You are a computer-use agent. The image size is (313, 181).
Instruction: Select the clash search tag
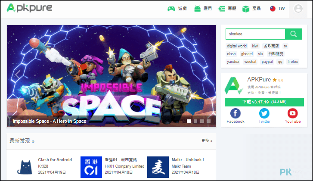click(231, 54)
